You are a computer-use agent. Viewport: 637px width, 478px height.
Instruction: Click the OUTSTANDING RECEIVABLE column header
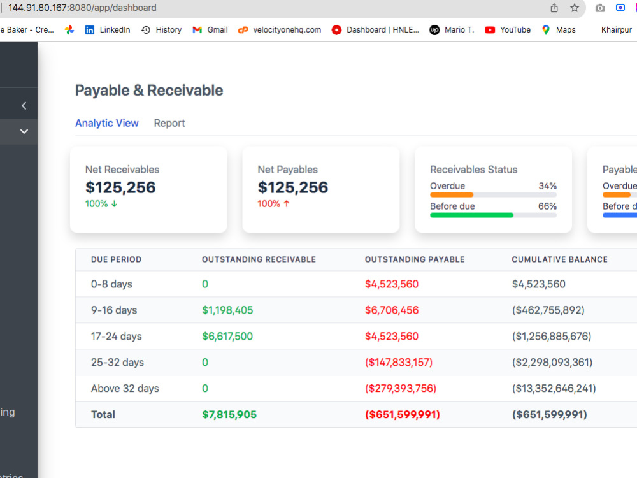[x=259, y=260]
